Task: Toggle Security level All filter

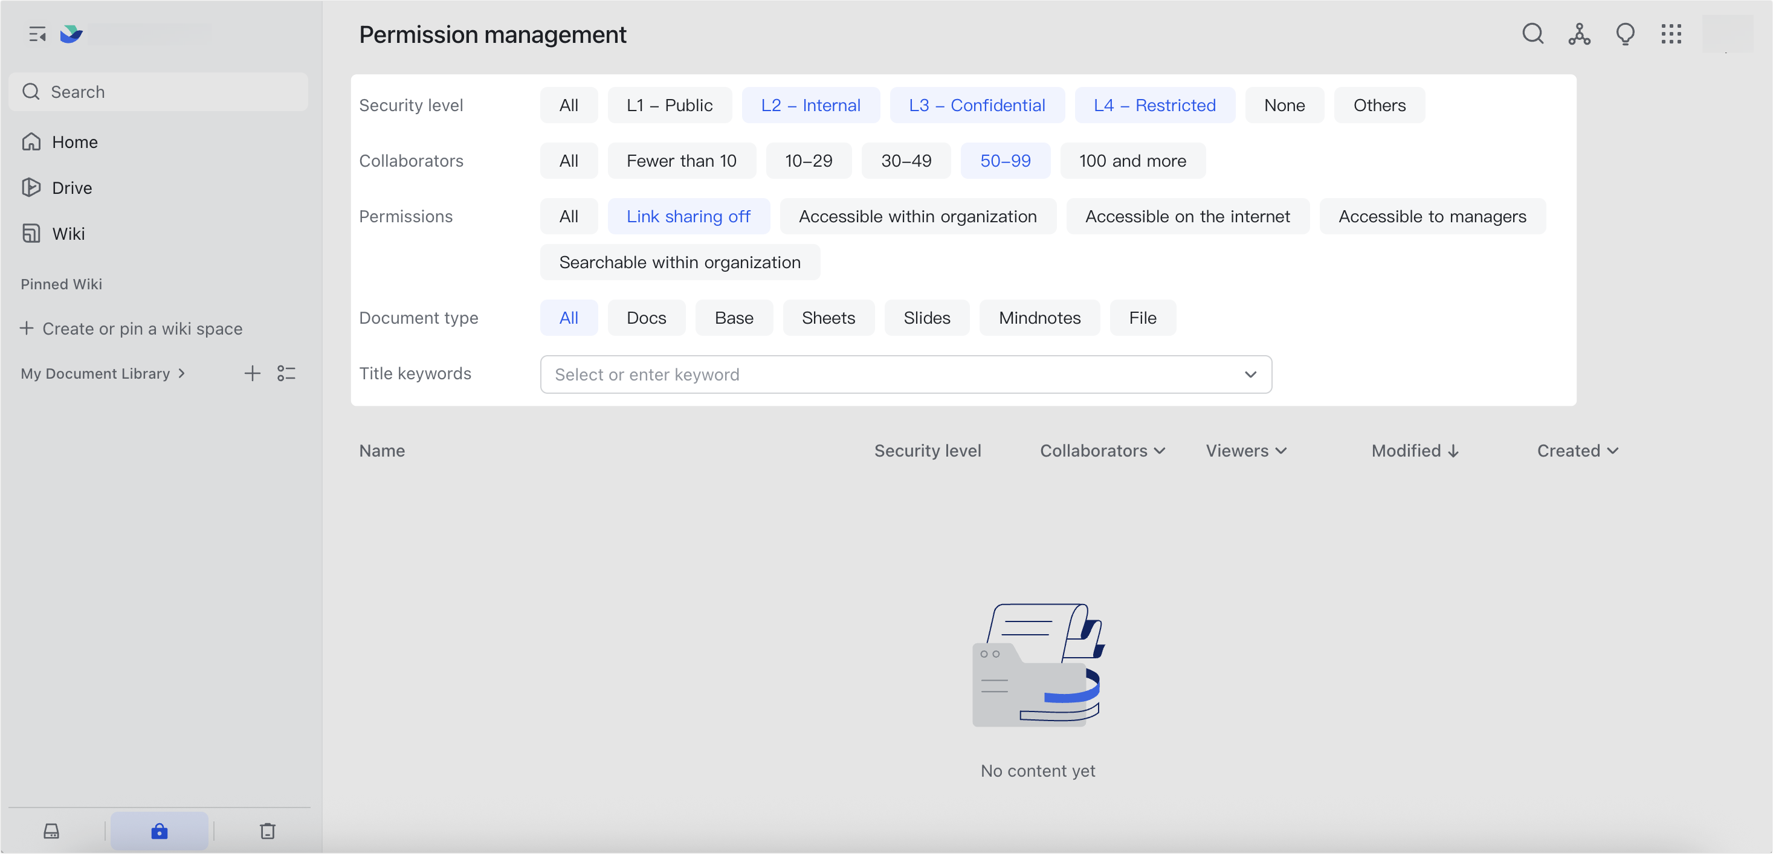Action: (x=569, y=105)
